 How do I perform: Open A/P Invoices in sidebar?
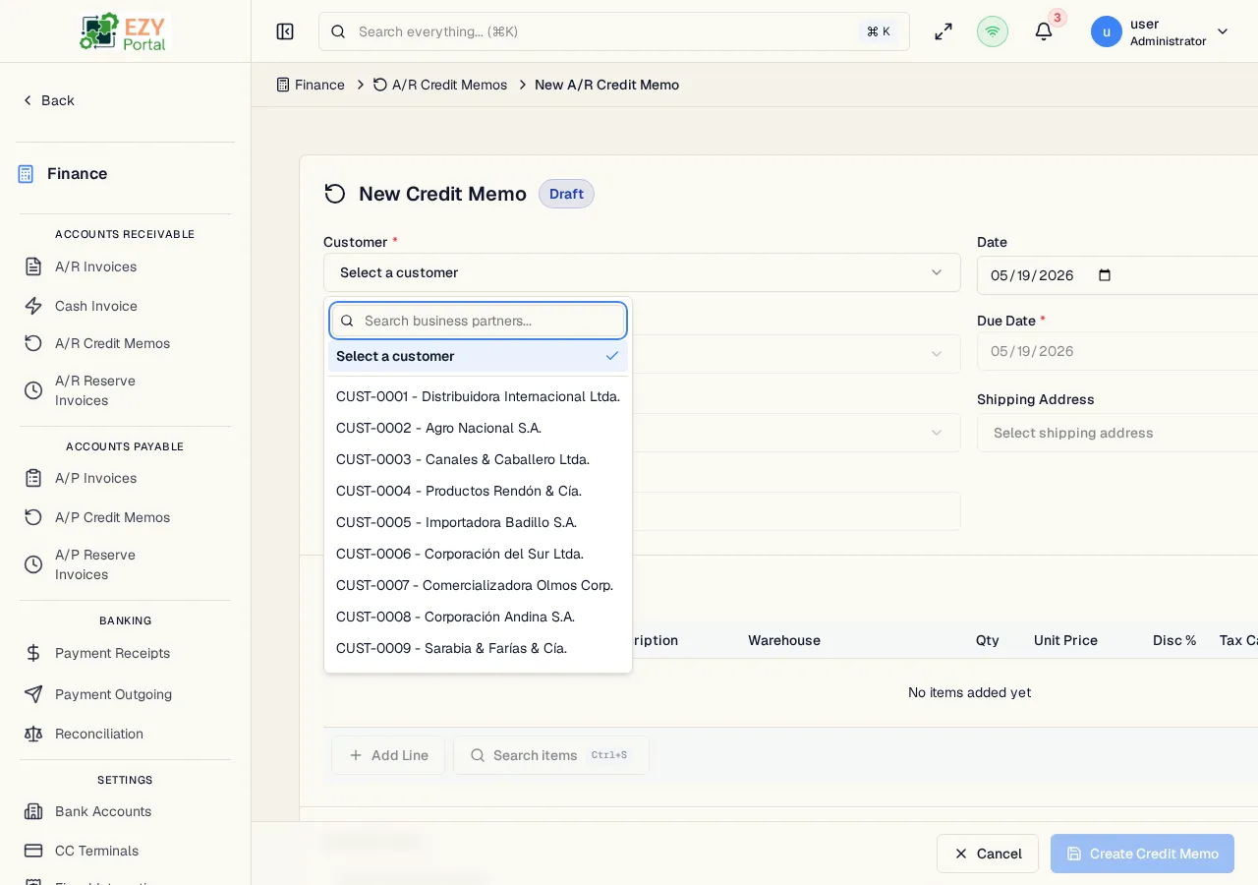click(95, 478)
